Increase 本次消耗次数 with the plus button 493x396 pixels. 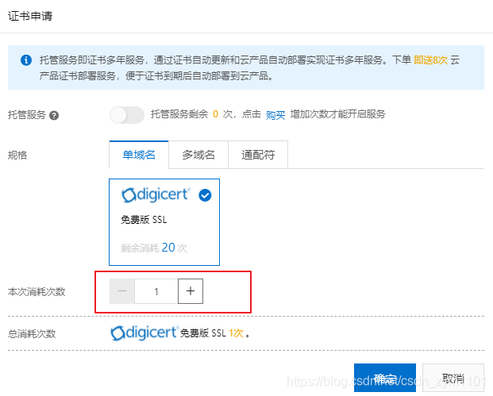191,291
